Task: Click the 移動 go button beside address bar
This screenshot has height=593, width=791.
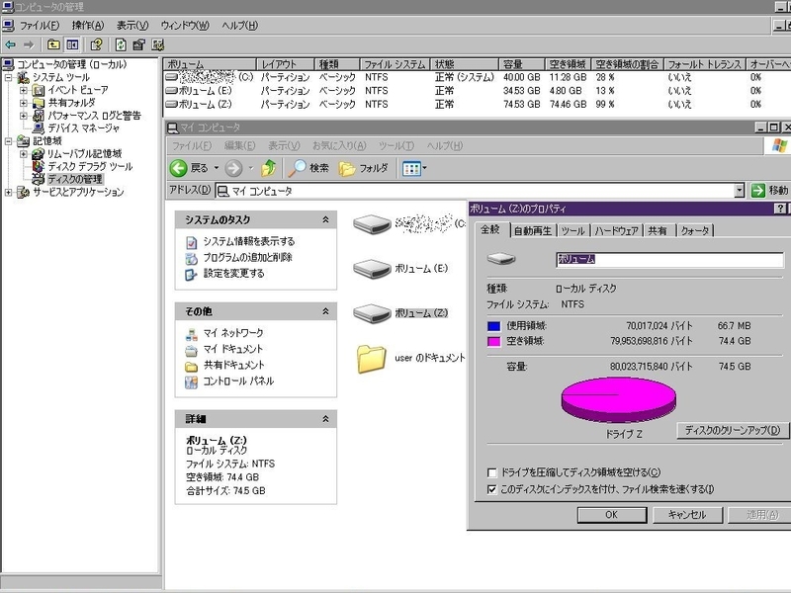Action: pos(770,191)
